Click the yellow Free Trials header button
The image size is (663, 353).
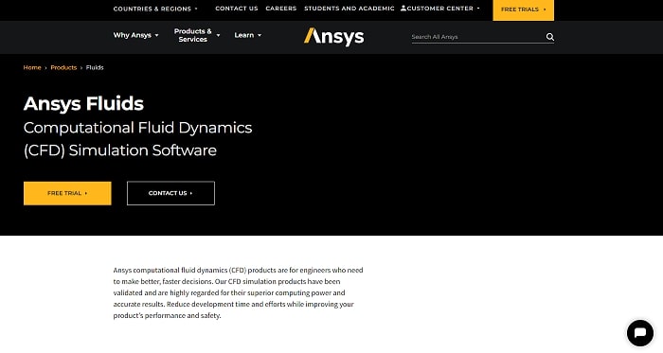523,9
